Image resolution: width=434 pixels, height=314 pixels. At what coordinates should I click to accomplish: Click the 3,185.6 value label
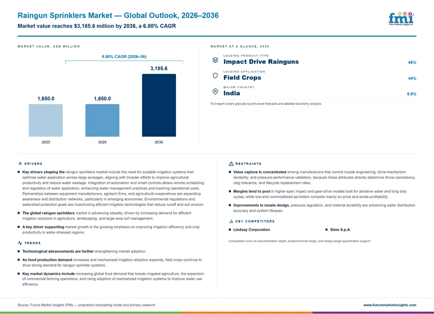(159, 68)
